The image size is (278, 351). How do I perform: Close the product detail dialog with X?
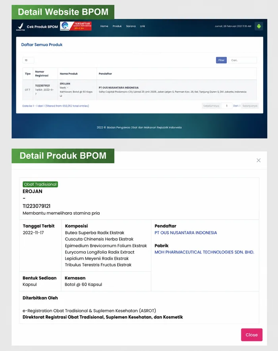point(259,160)
